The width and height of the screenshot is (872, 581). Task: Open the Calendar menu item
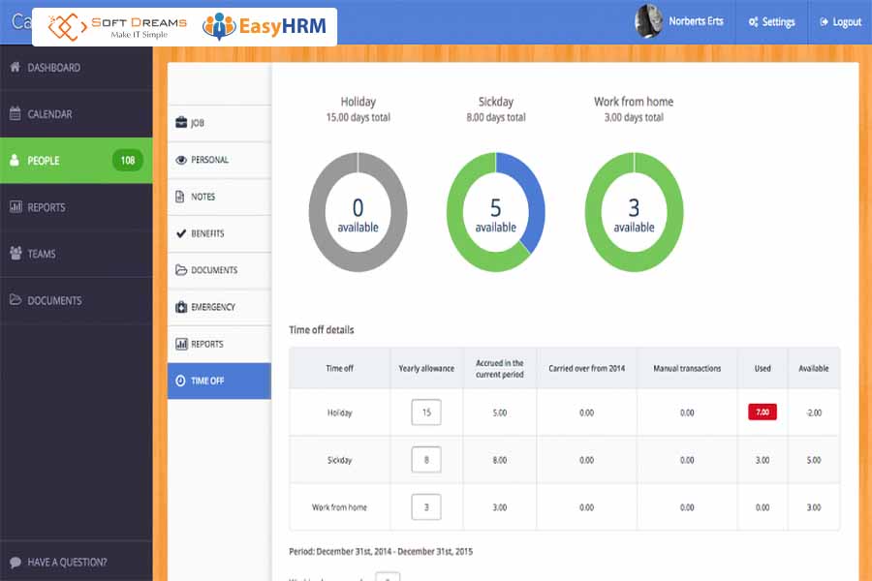point(77,114)
